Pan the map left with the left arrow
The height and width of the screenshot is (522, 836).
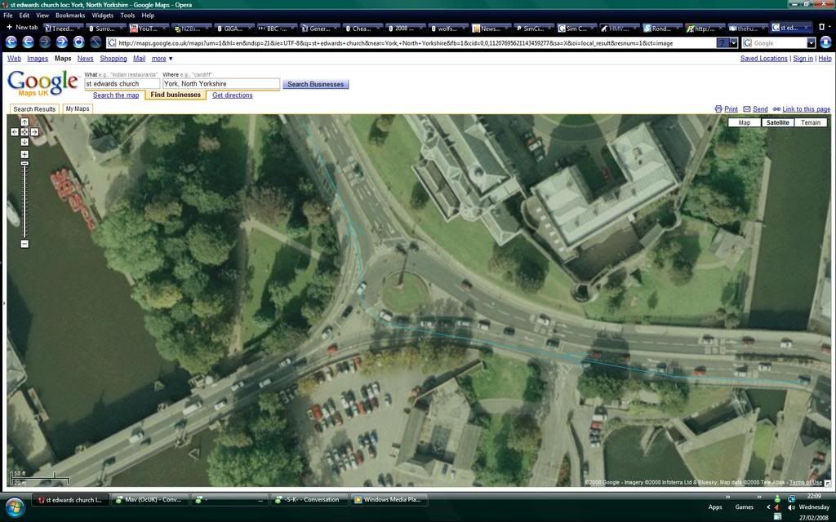[15, 131]
